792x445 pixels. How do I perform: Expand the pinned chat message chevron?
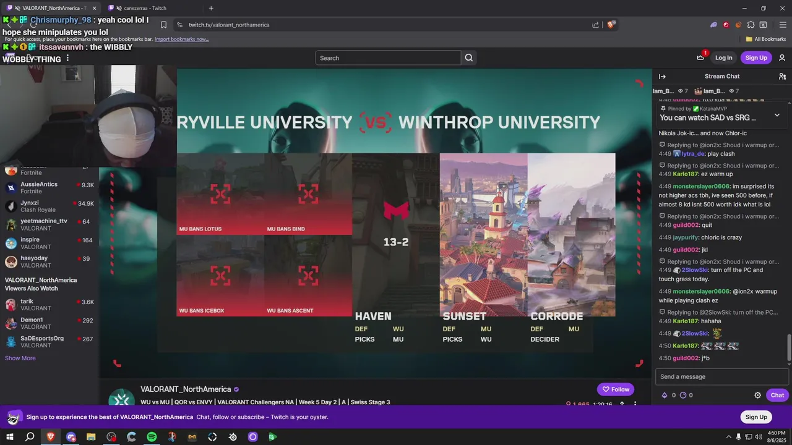coord(777,115)
